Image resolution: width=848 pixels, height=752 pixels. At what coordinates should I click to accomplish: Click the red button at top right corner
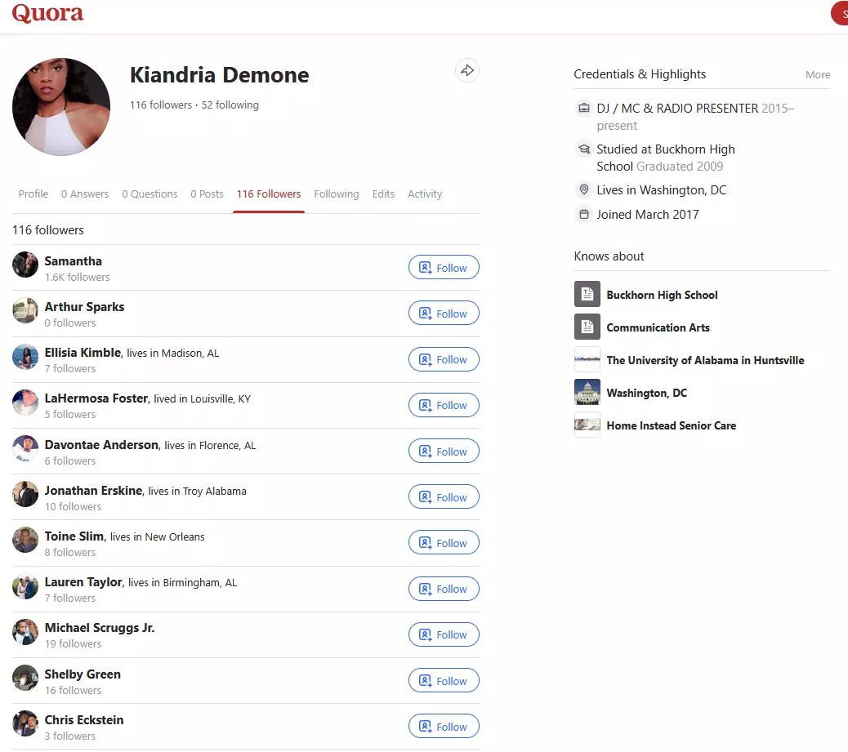[840, 13]
